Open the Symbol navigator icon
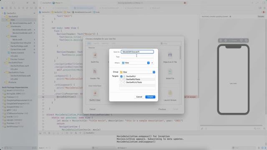The image size is (267, 150). [x=10, y=8]
